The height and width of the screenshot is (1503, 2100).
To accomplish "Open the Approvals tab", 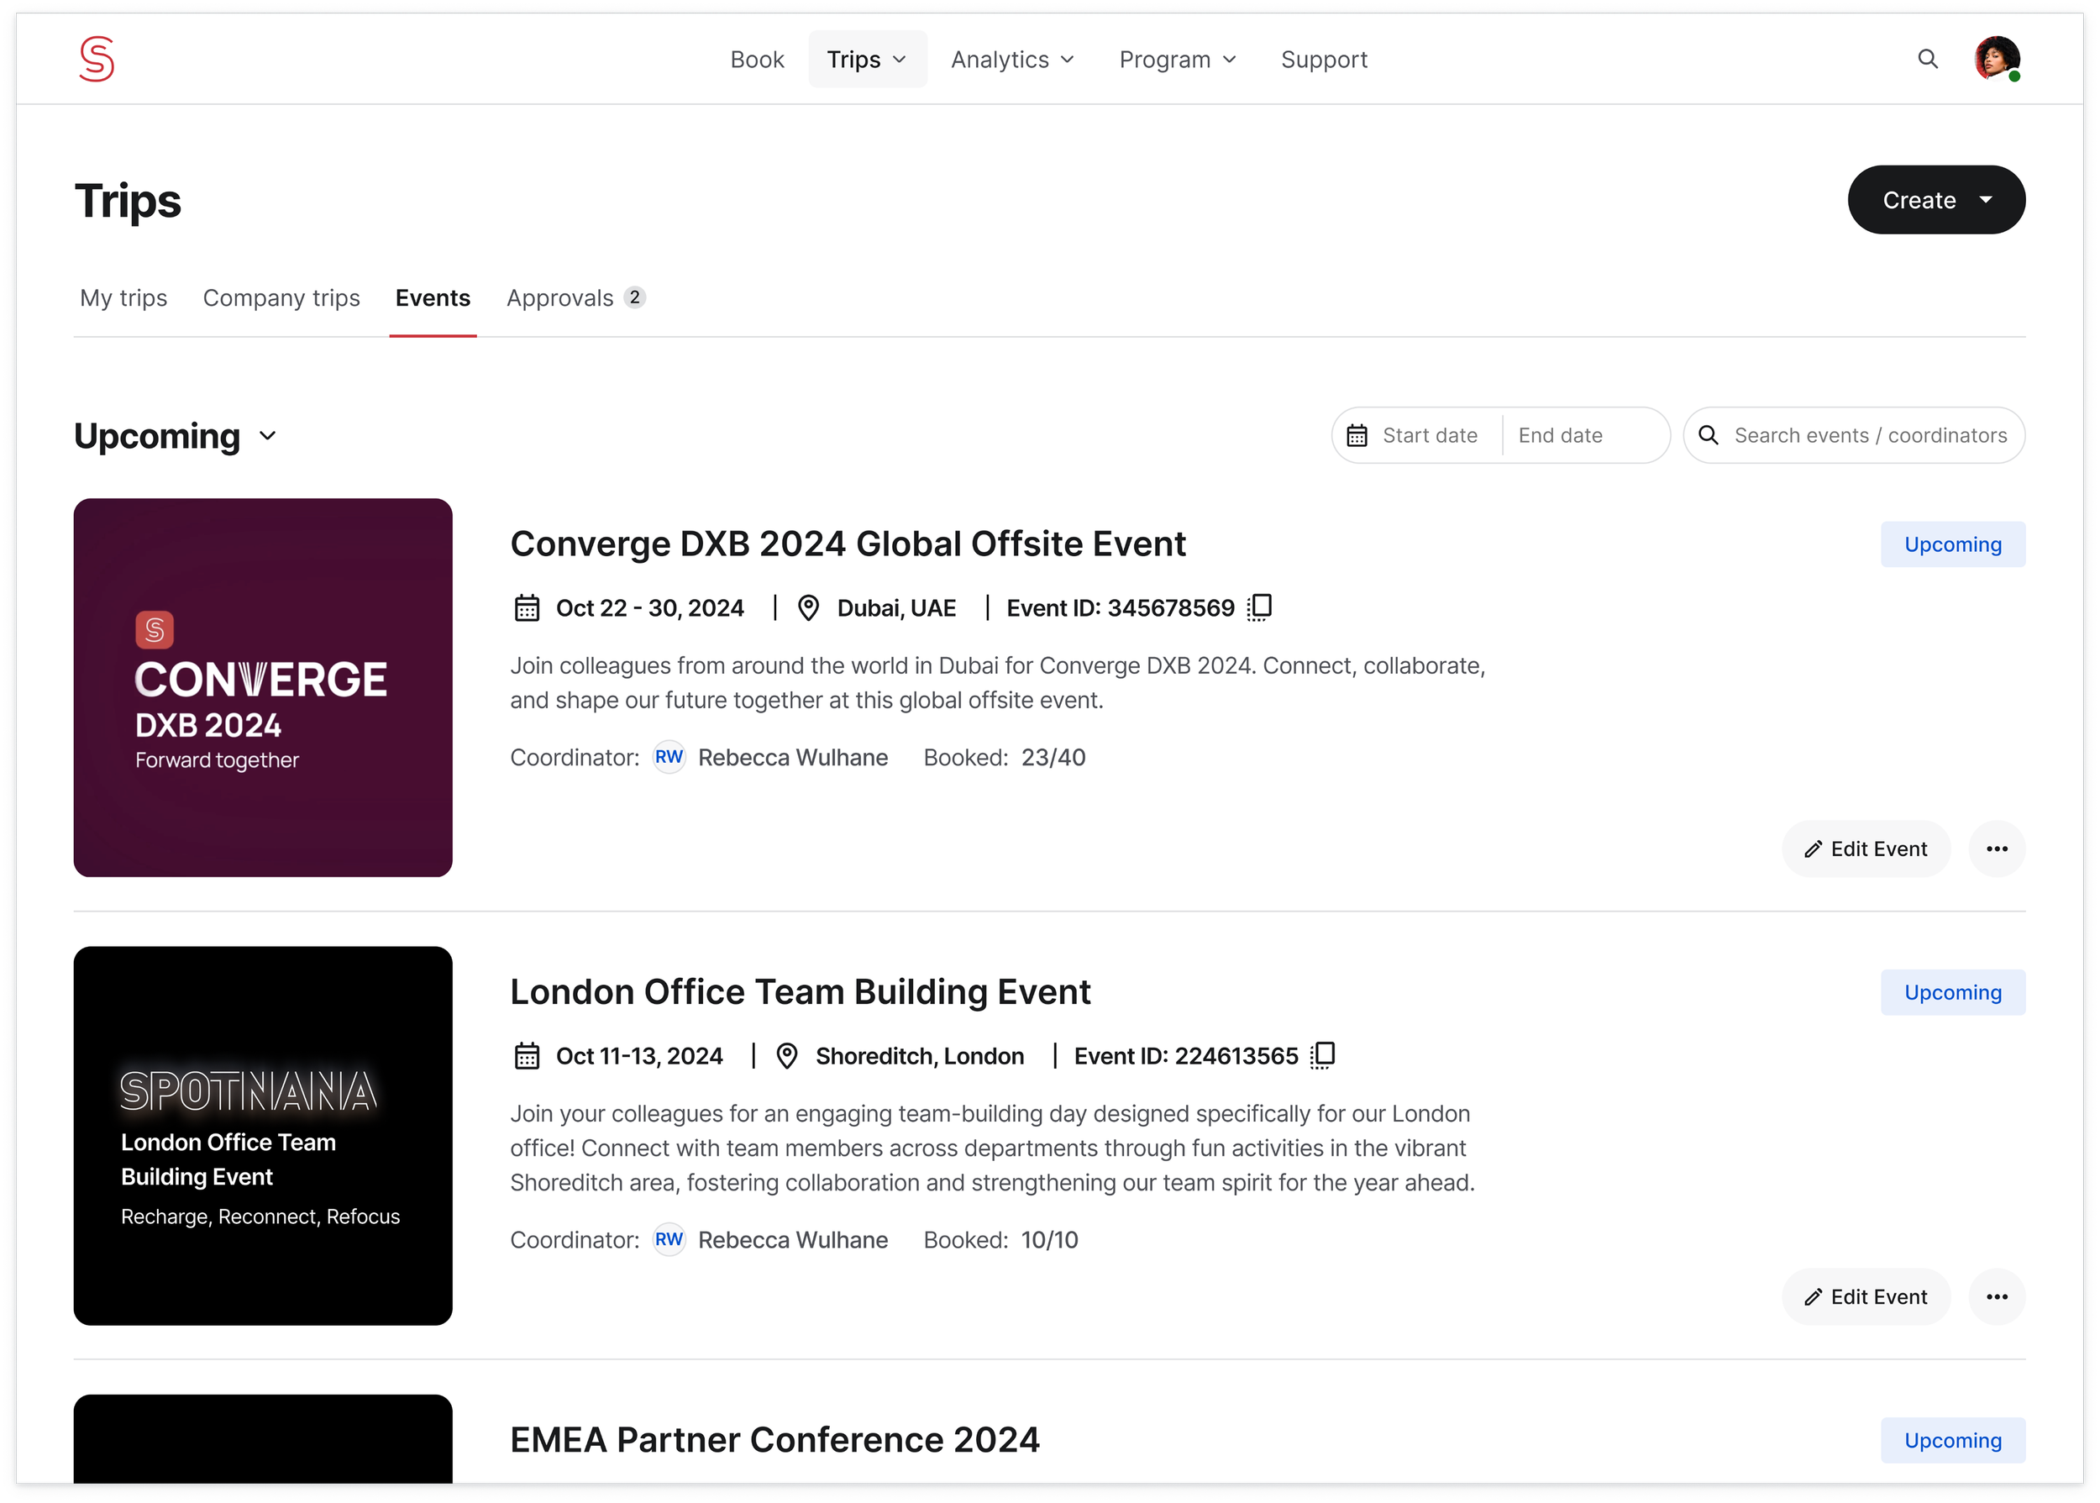I will coord(575,298).
